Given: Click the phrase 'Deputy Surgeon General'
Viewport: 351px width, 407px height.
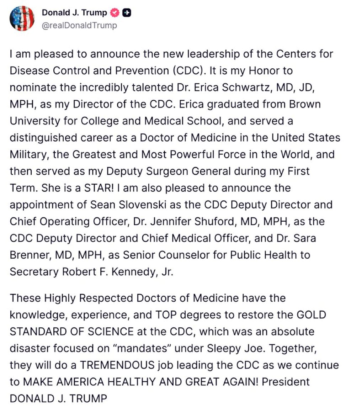Looking at the screenshot, I should 168,171.
